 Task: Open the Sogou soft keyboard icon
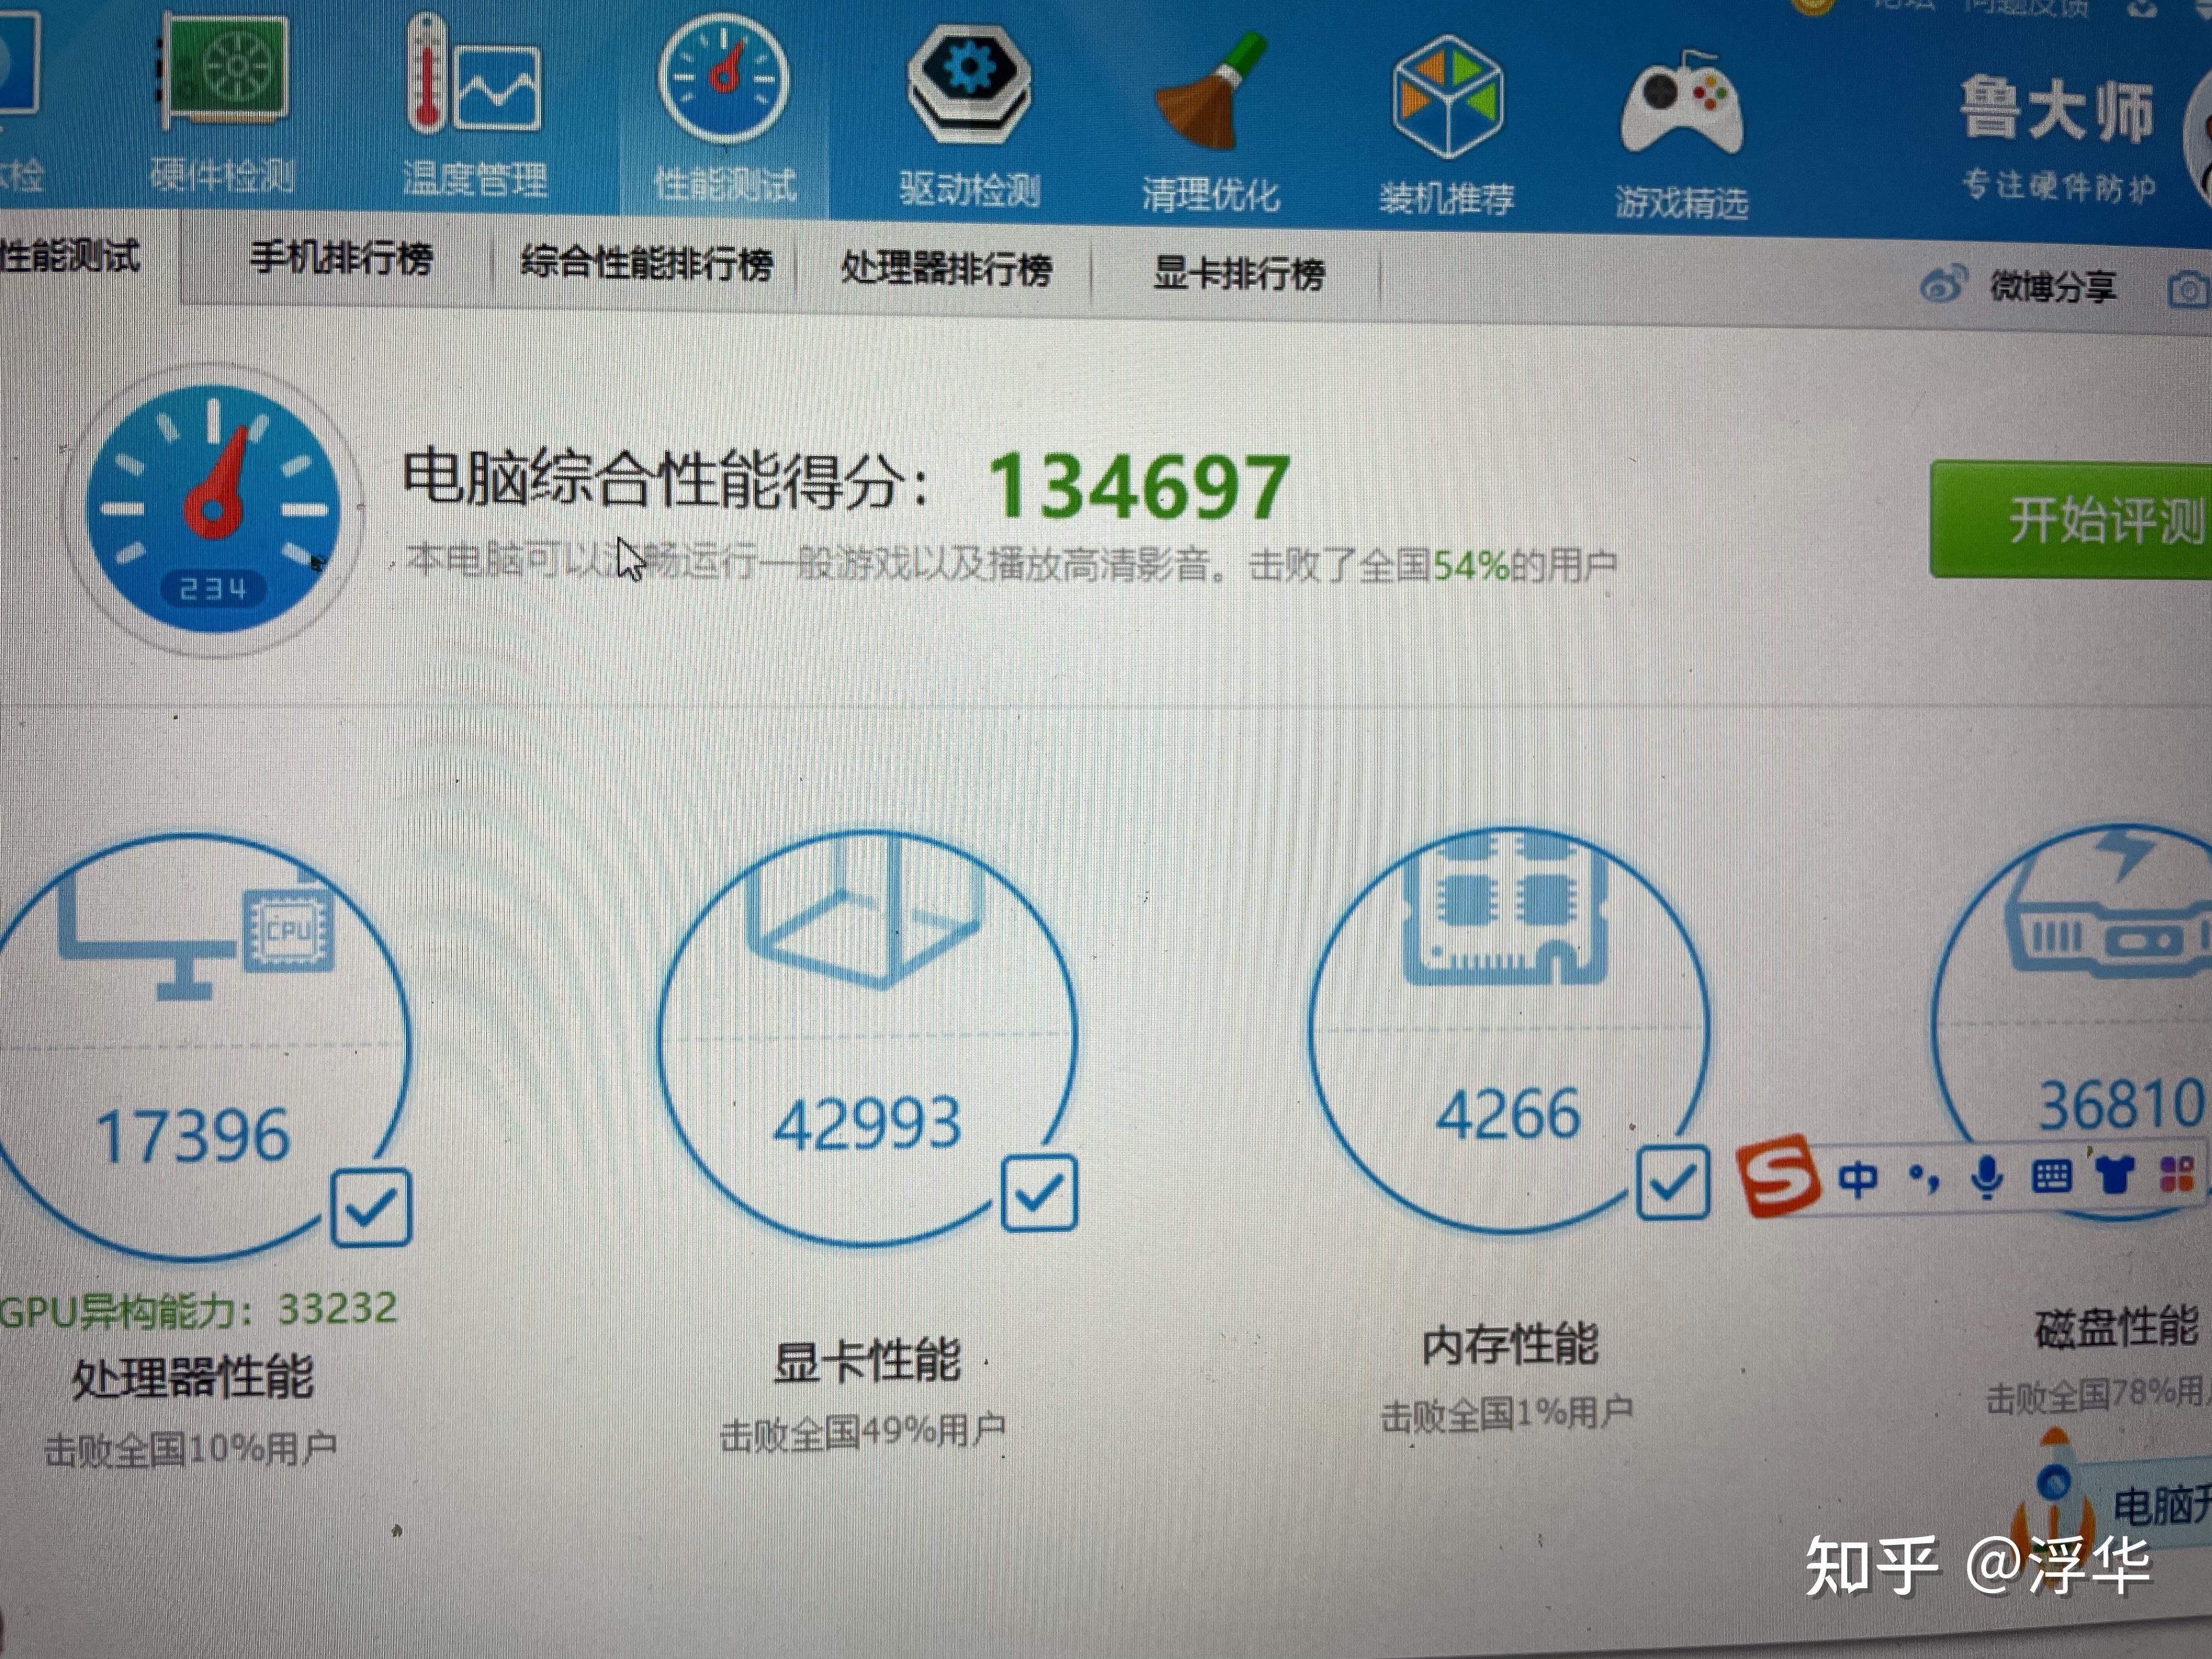click(x=2051, y=1176)
